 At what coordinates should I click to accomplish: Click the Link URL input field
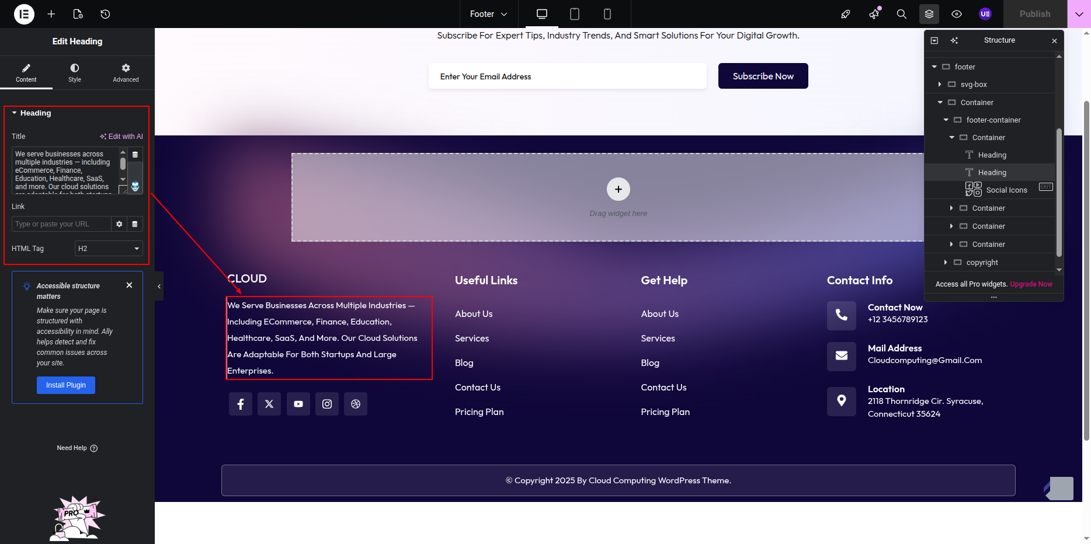61,224
